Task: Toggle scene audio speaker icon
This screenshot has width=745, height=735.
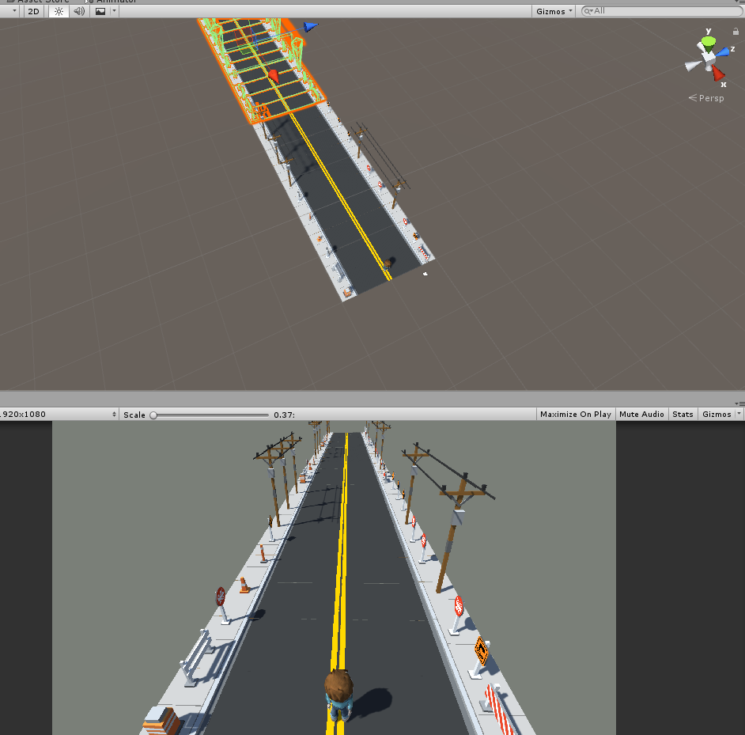Action: tap(79, 11)
